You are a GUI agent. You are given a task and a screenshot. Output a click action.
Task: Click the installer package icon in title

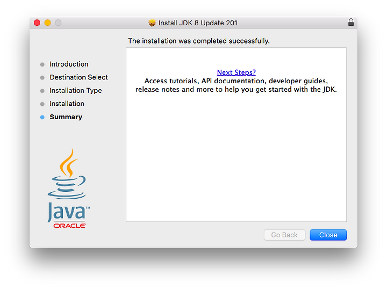click(x=152, y=23)
